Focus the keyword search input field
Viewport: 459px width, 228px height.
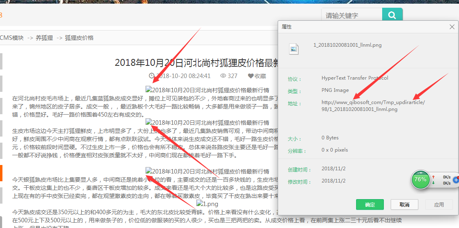point(352,15)
